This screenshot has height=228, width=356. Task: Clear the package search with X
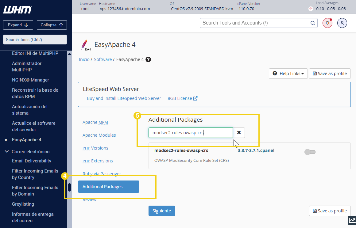pos(239,133)
